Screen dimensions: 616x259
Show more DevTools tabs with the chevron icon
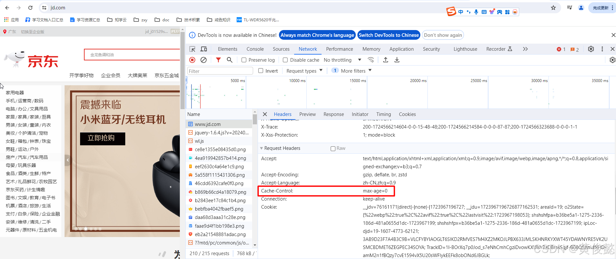pos(525,49)
